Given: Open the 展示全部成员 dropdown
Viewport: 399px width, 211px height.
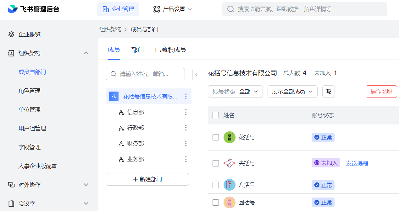Looking at the screenshot, I should click(292, 92).
